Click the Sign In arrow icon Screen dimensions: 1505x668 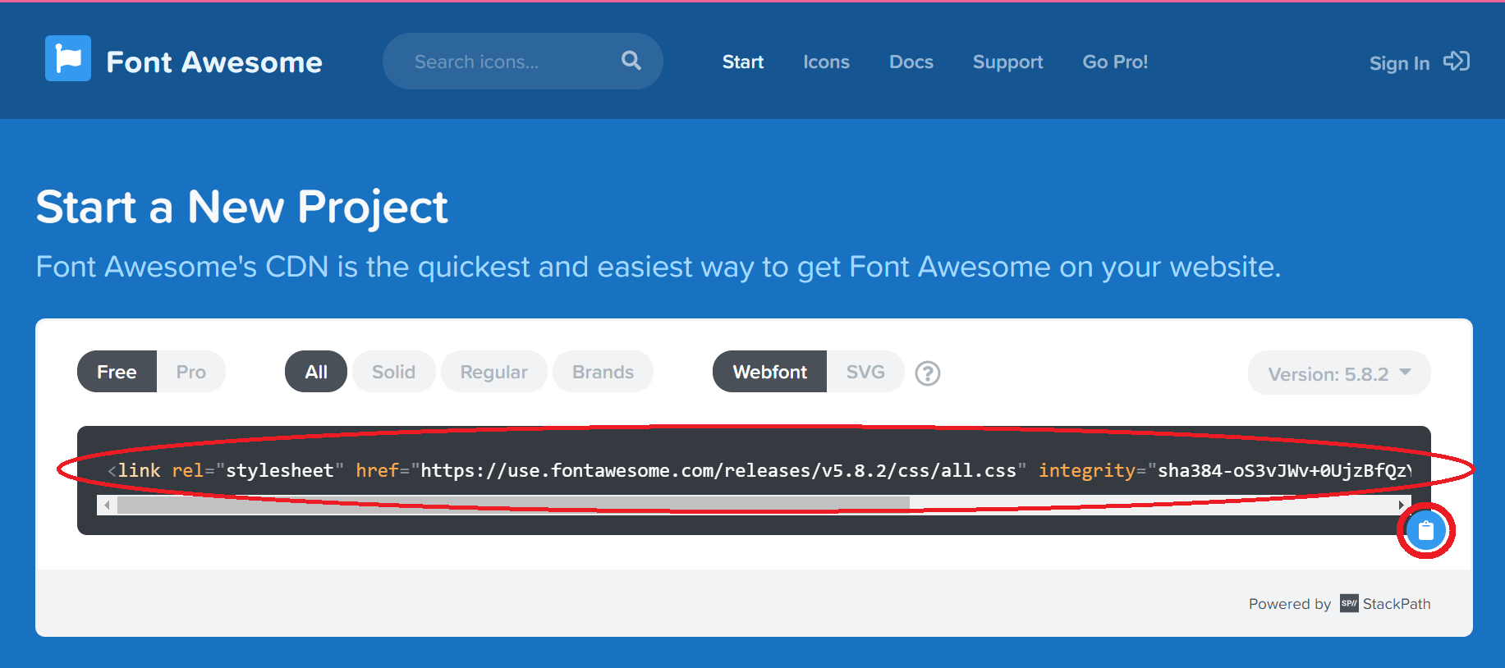pyautogui.click(x=1457, y=62)
